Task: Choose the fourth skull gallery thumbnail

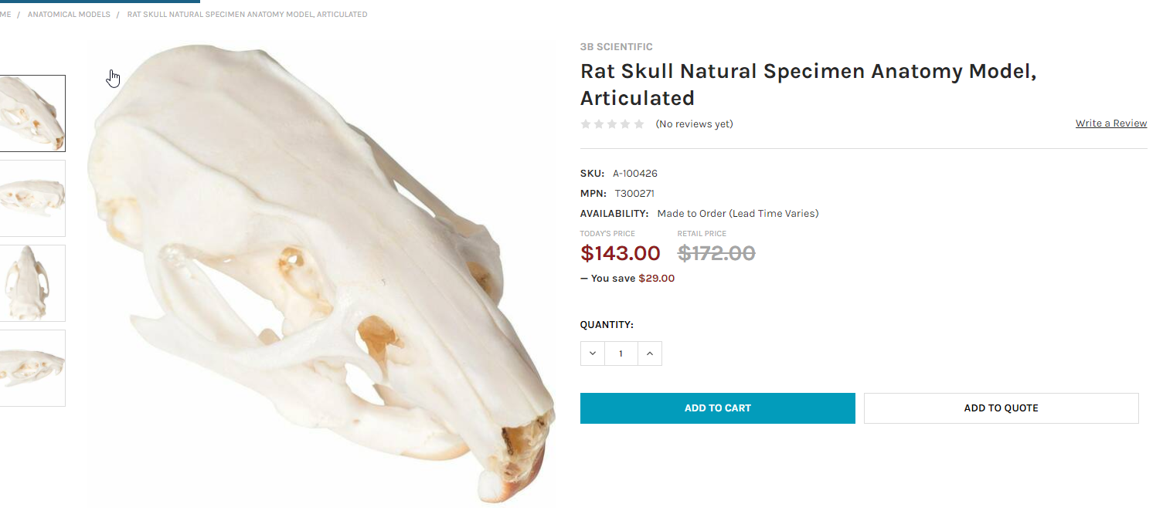Action: 32,368
